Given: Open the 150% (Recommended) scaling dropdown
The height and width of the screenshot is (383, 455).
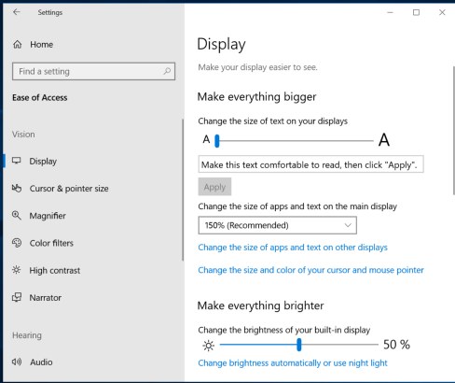Looking at the screenshot, I should pos(277,225).
